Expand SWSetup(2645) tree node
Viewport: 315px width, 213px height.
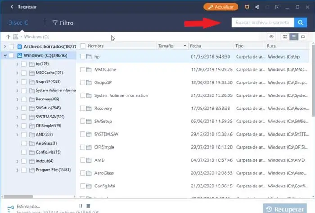[x=17, y=109]
